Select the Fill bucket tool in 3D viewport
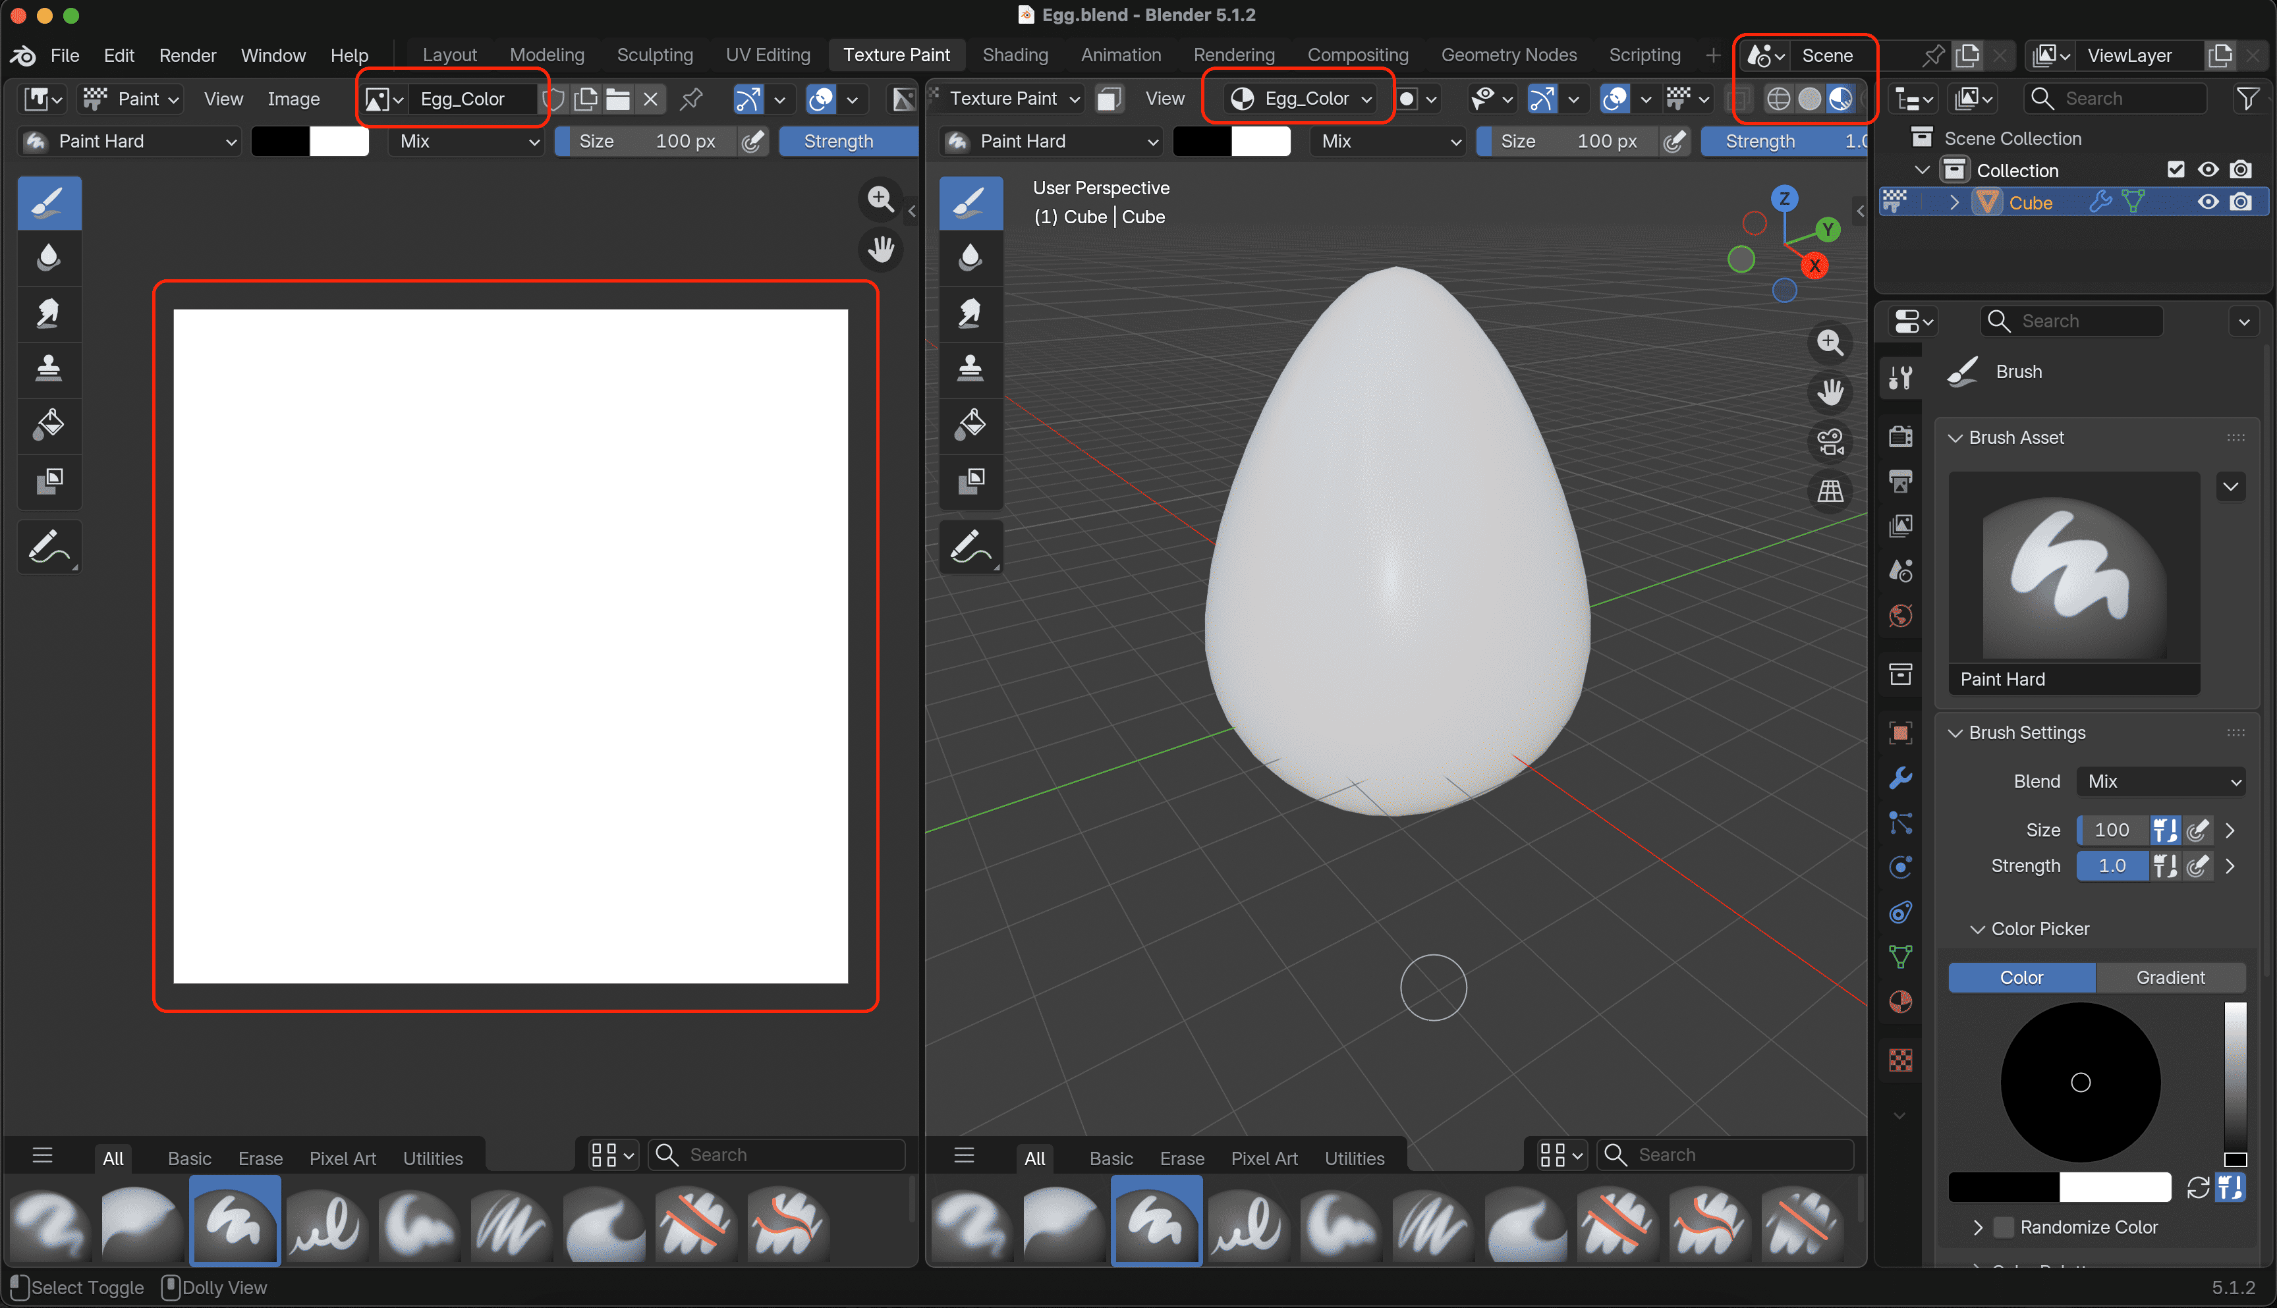This screenshot has width=2277, height=1308. pos(970,425)
